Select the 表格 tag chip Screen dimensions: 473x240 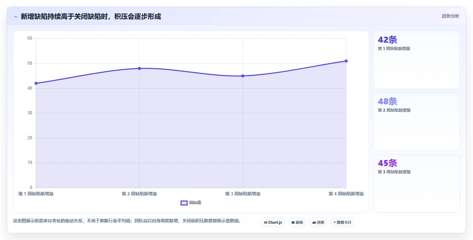pos(297,222)
